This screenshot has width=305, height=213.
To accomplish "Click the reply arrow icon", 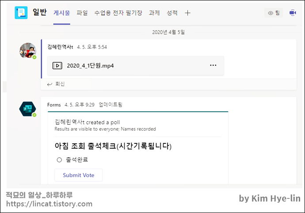I will (x=50, y=84).
